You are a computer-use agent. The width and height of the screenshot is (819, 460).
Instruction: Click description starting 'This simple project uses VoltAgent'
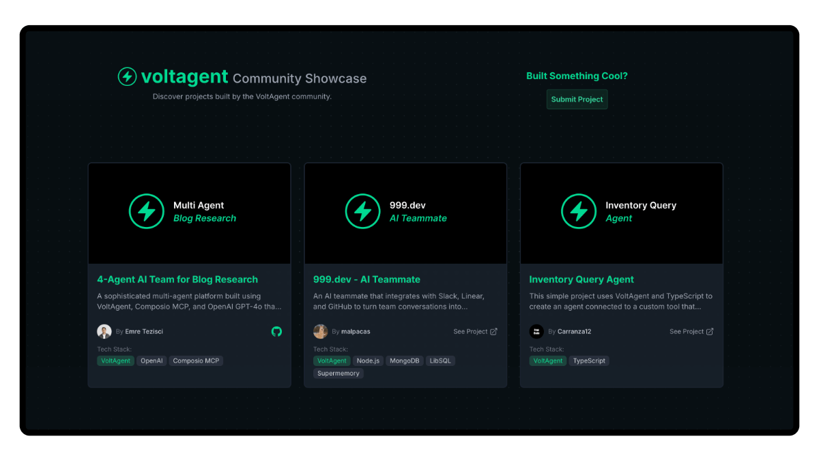click(x=621, y=302)
